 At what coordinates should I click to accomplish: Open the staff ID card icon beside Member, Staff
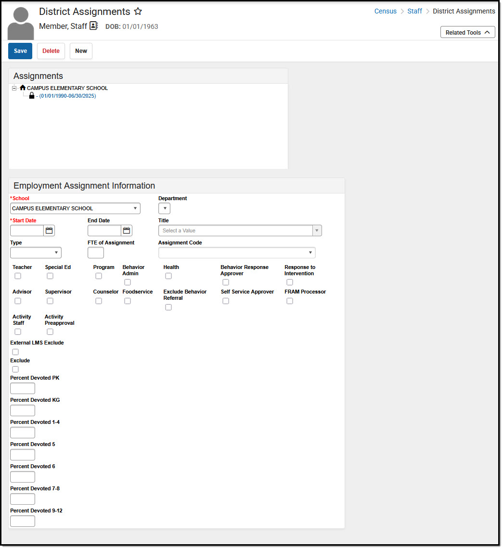[93, 26]
